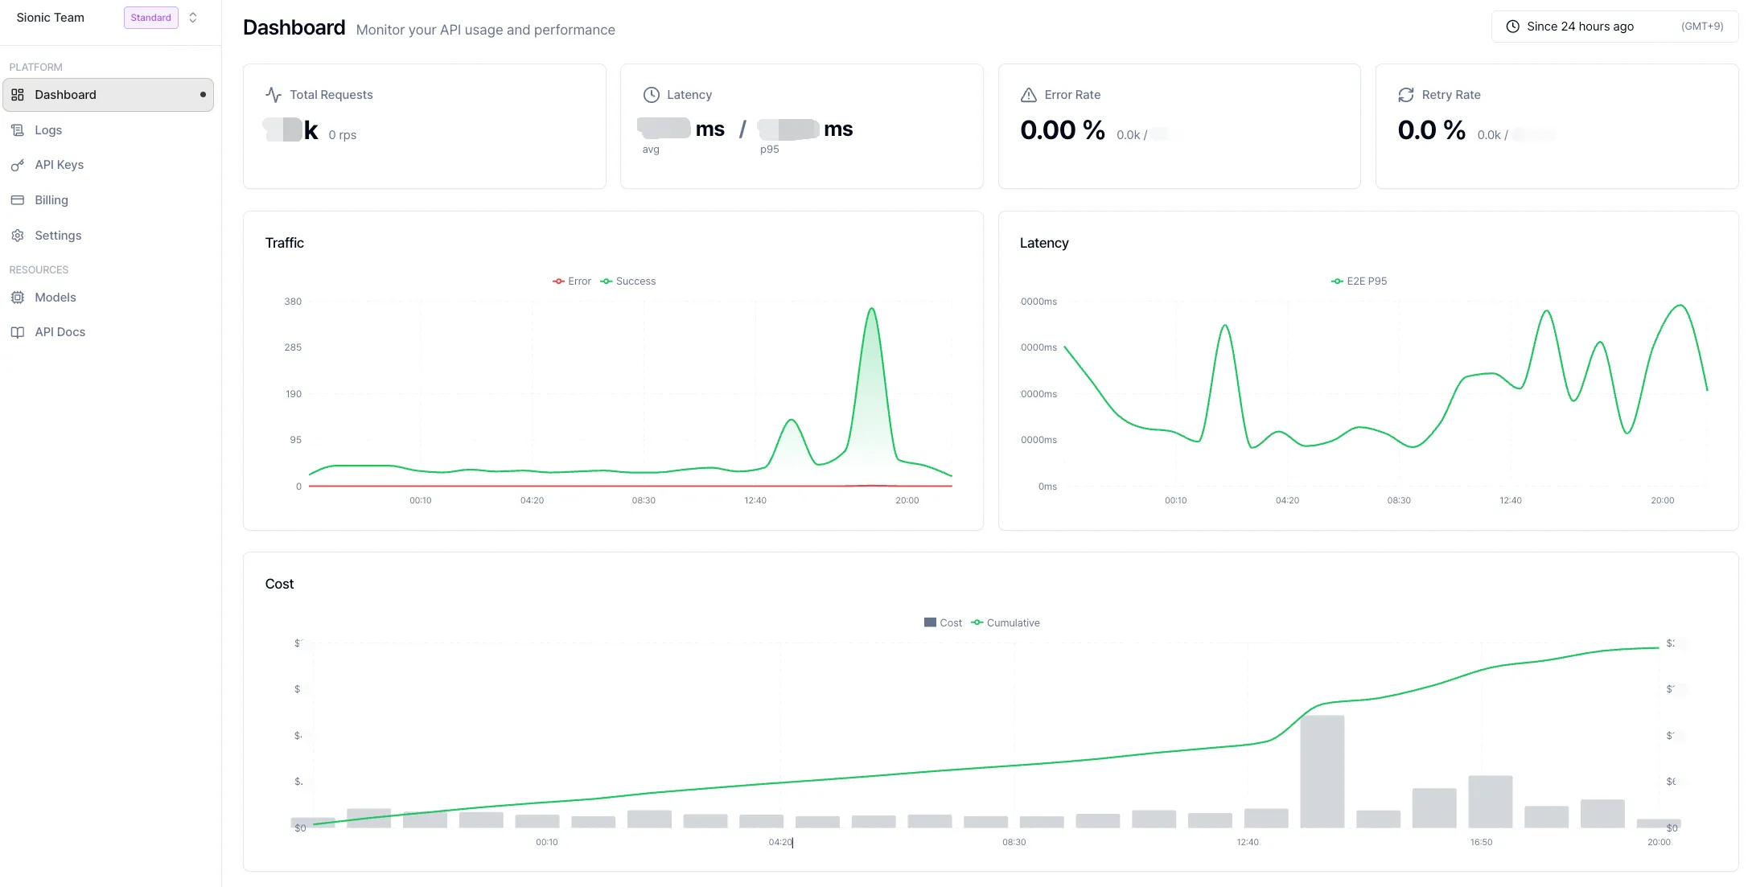The image size is (1752, 887).
Task: Click the 08:30 tick on Latency chart
Action: pyautogui.click(x=1399, y=501)
